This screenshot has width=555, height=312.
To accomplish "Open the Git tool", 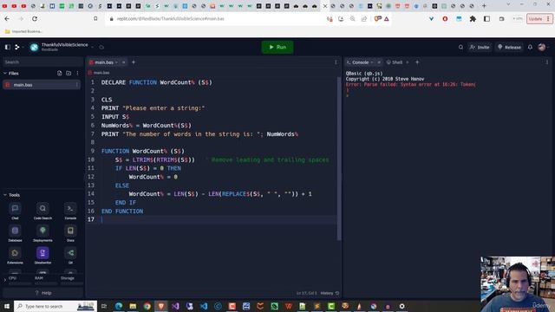I will tap(70, 256).
